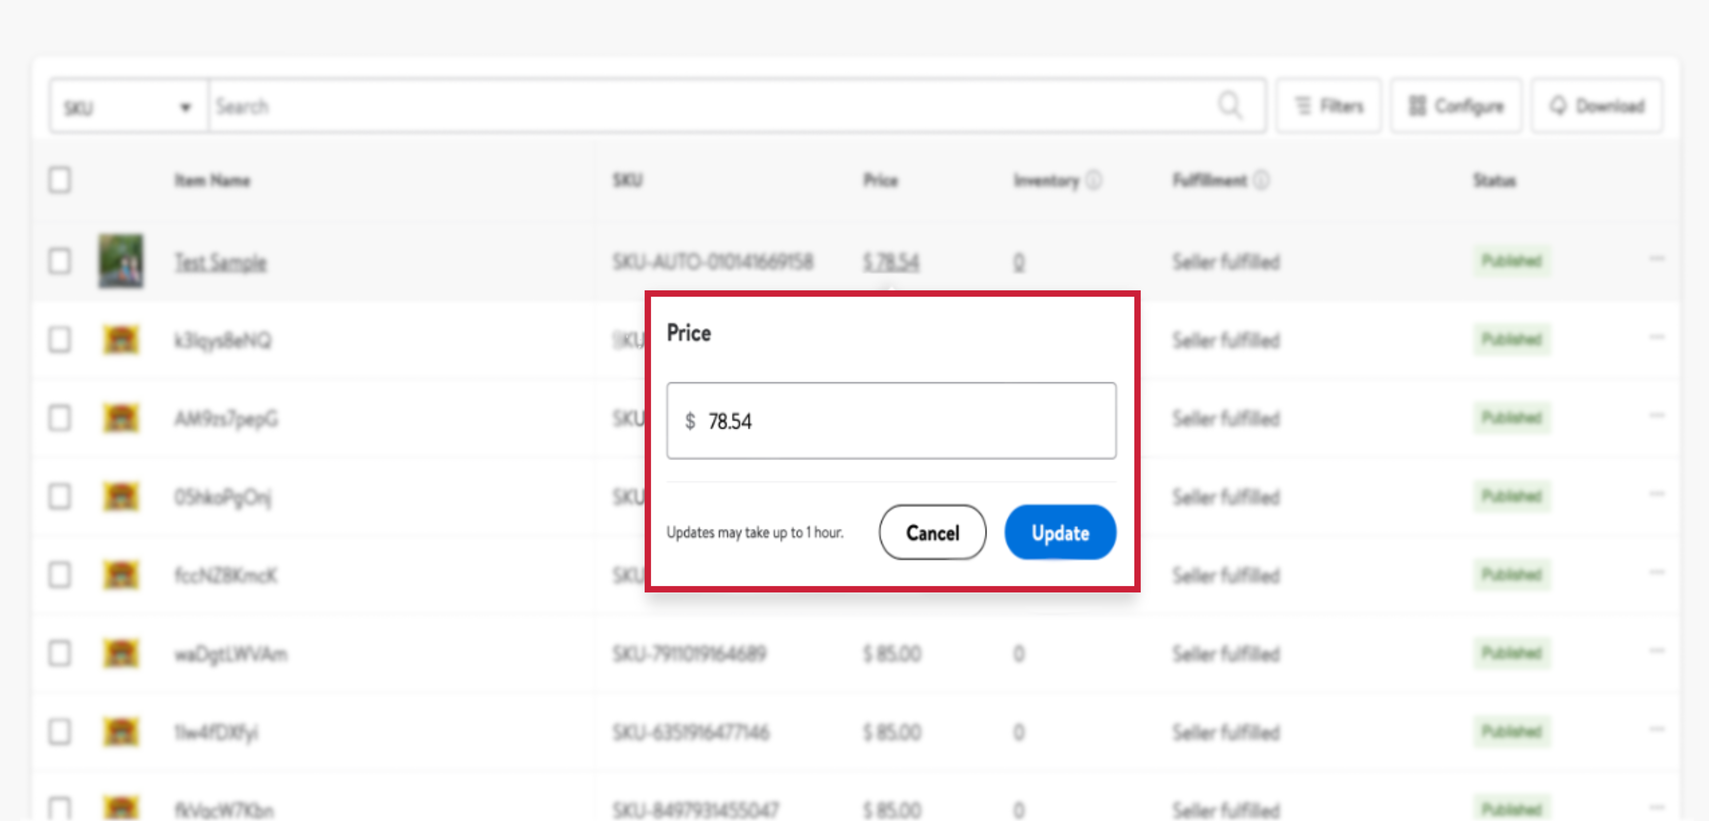Click the Status column header

click(1494, 180)
